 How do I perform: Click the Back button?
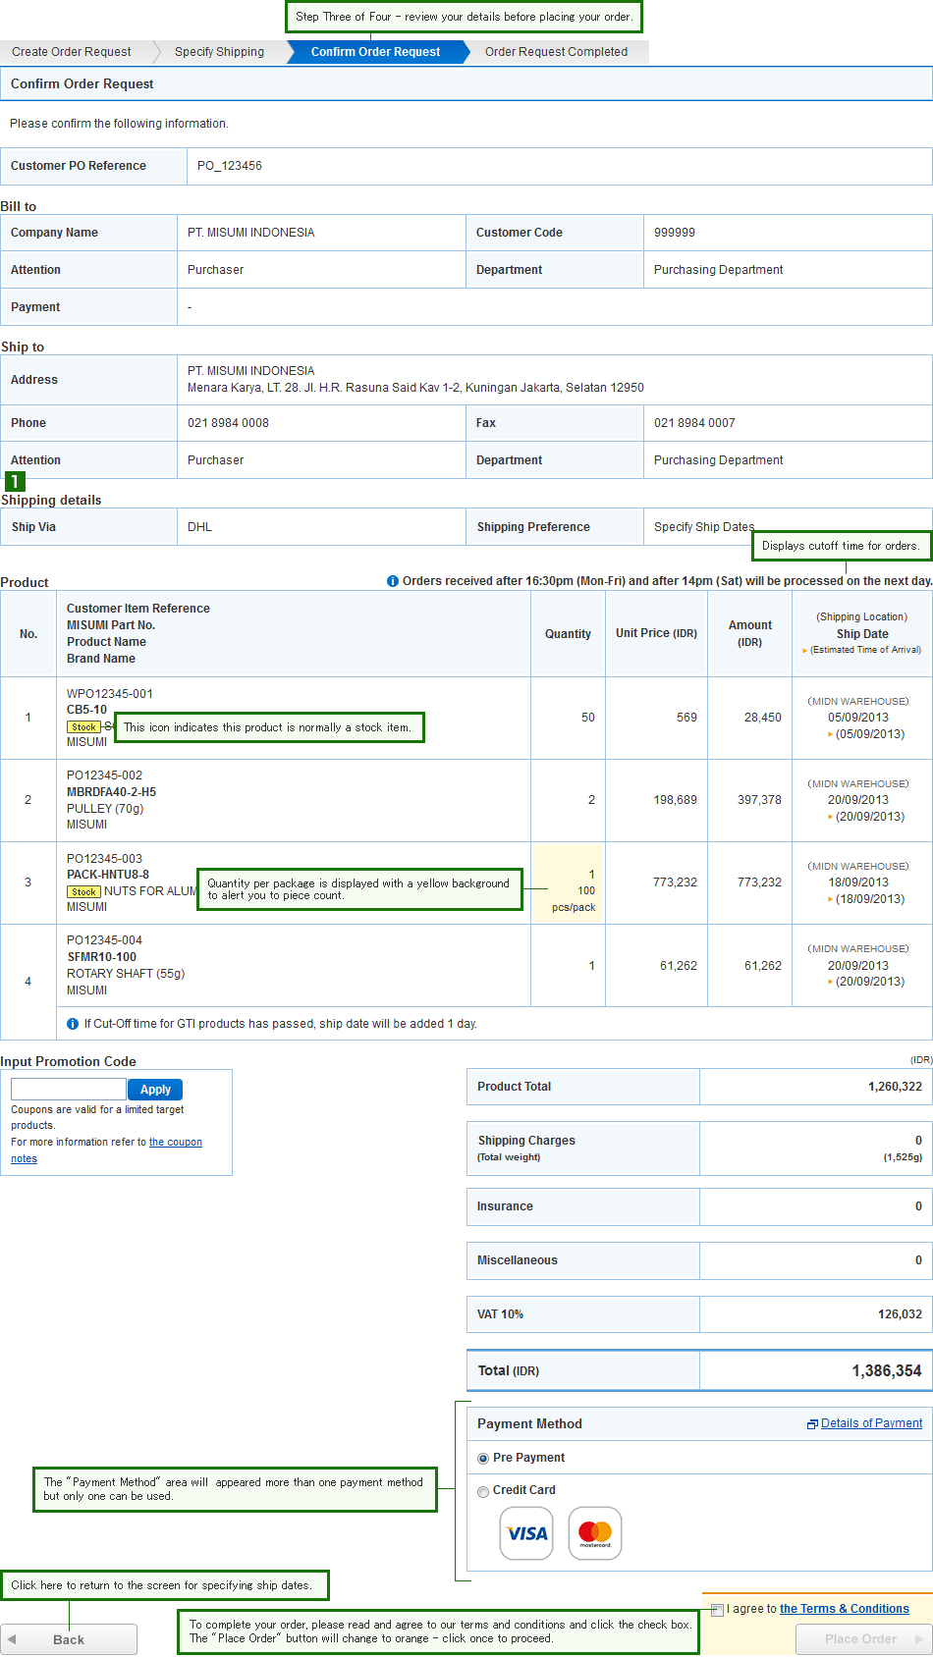click(x=69, y=1639)
